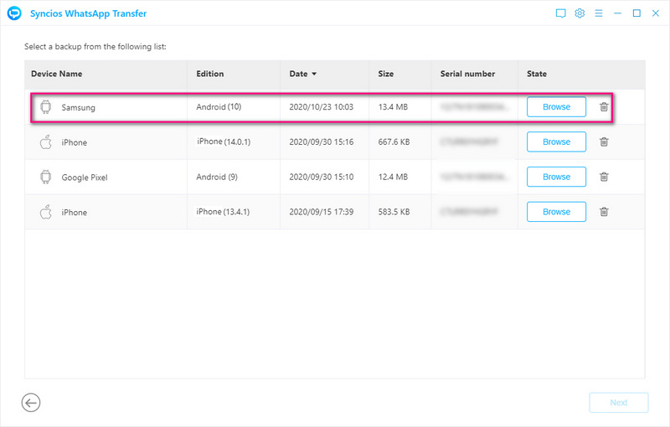Click the Syncios WhatsApp Transfer title

point(89,13)
